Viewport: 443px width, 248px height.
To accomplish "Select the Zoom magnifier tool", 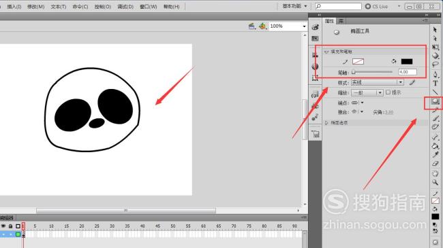I will coord(436,182).
